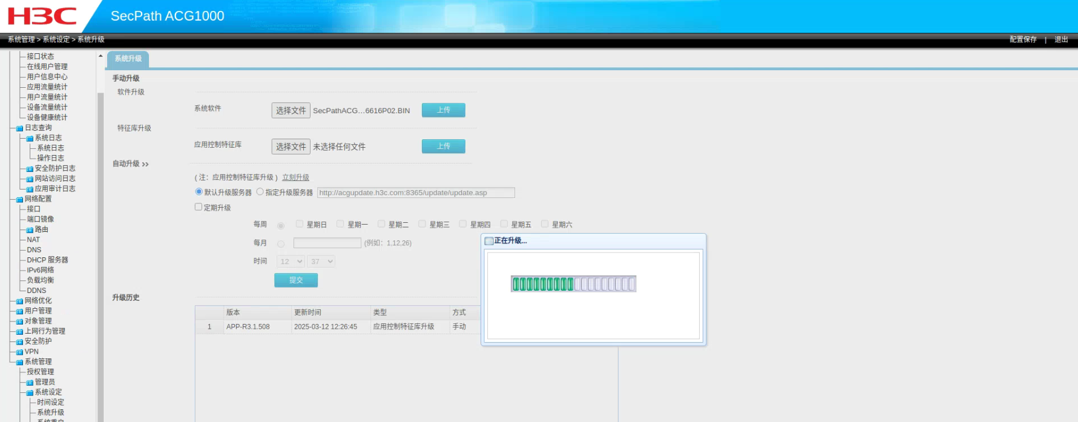Image resolution: width=1078 pixels, height=422 pixels.
Task: Click the 日志查询 folder icon
Action: (x=19, y=128)
